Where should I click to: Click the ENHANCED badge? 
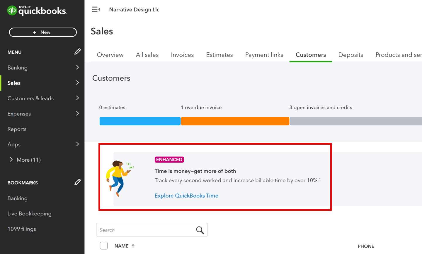pyautogui.click(x=169, y=160)
